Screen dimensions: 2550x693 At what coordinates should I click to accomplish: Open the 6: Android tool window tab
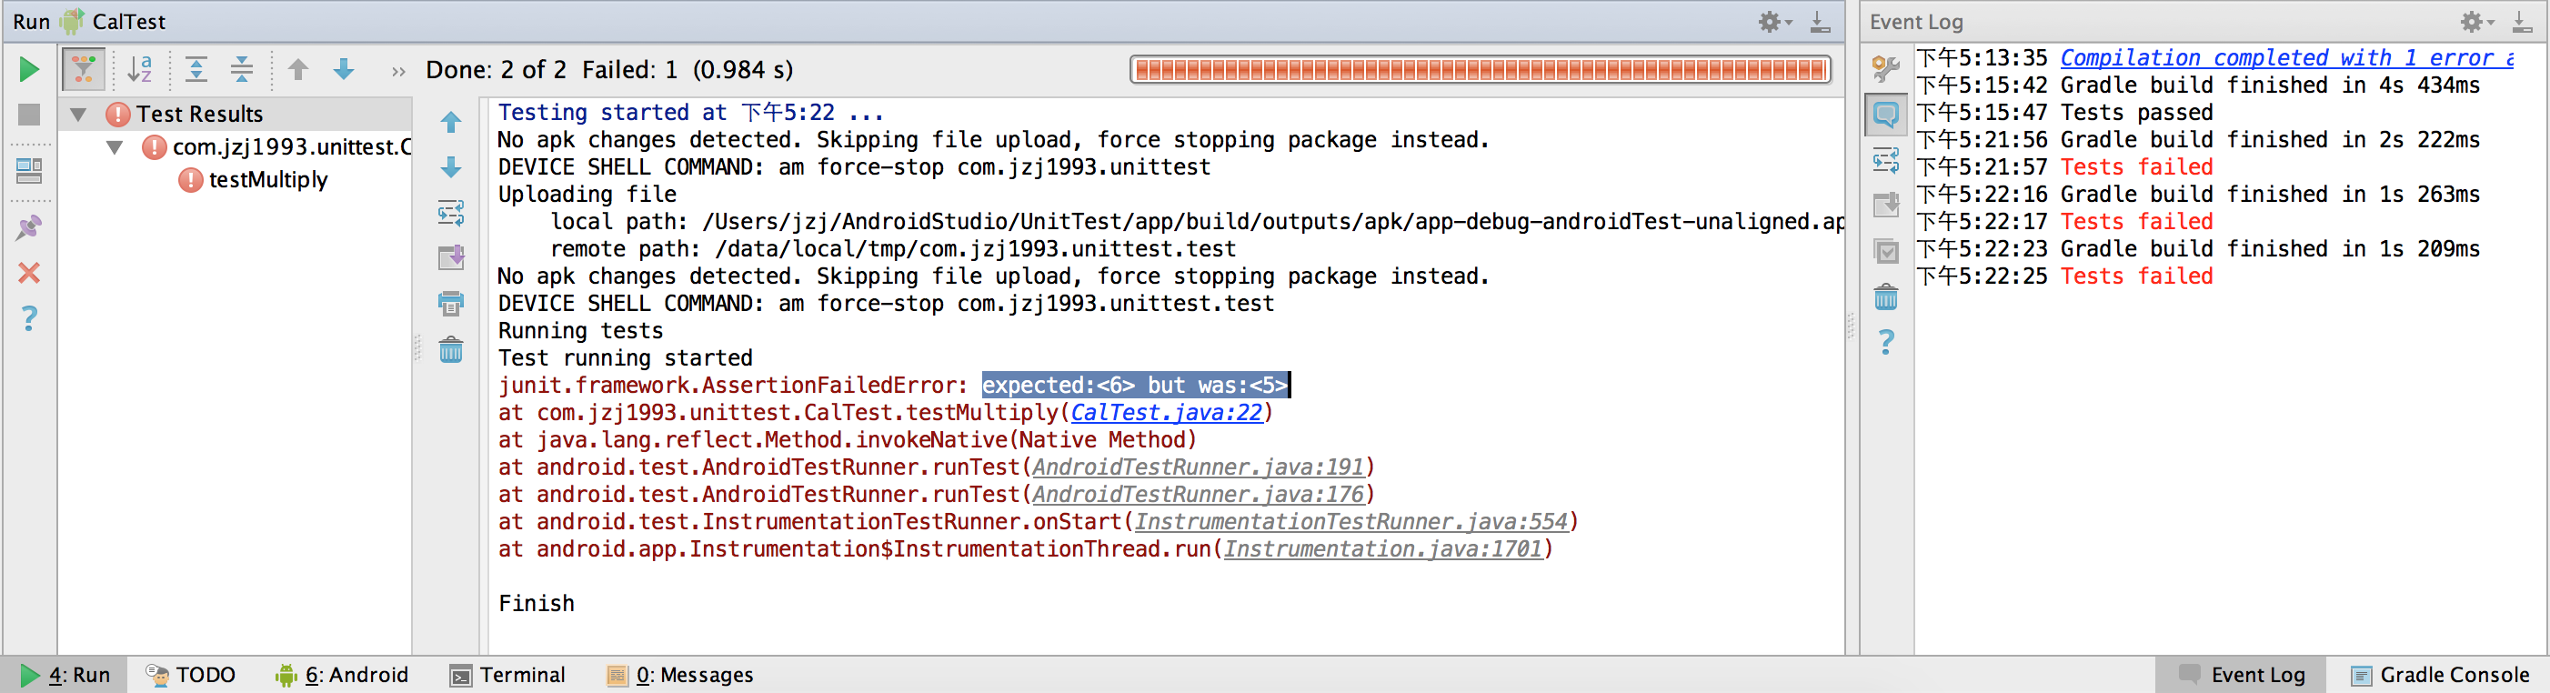point(343,675)
